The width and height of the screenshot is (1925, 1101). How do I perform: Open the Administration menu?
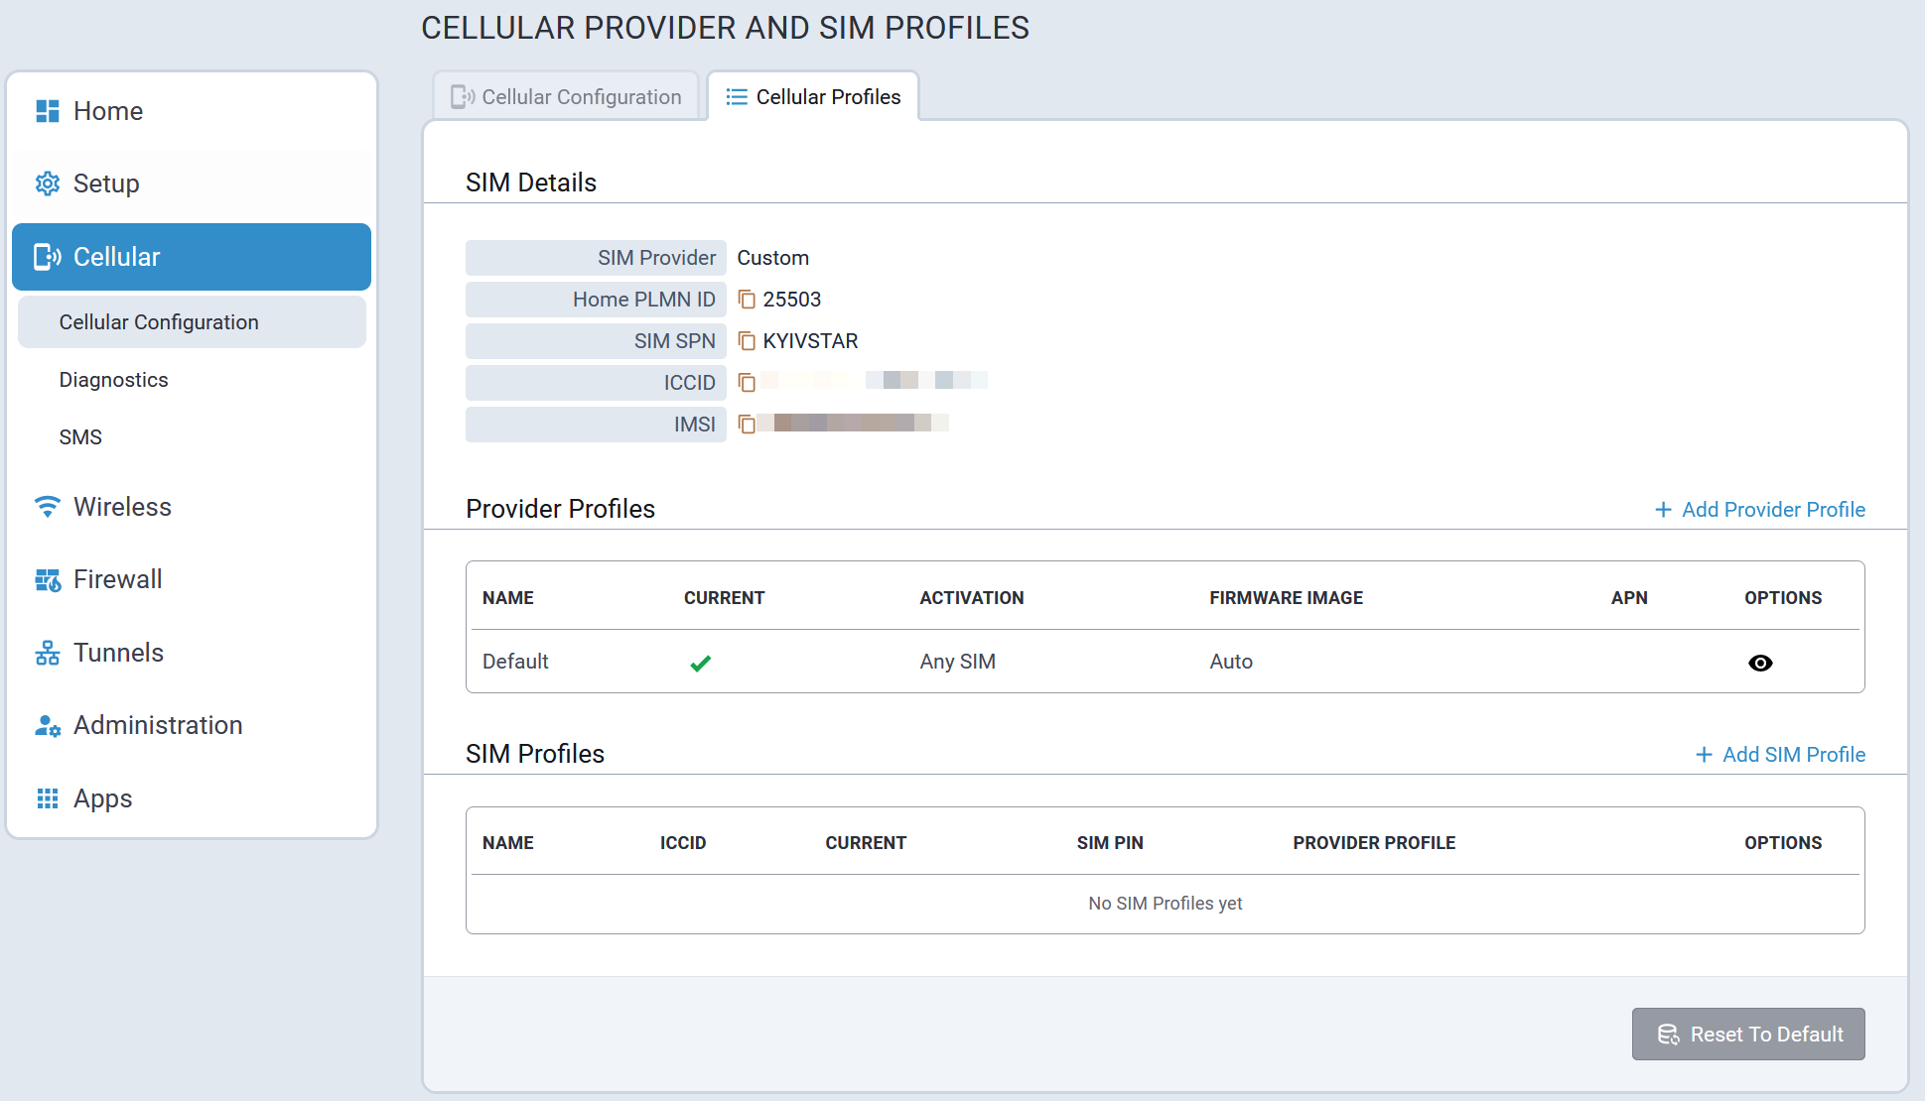click(157, 725)
